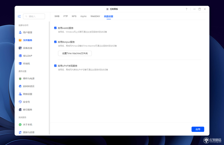Toggle the 启用Bonjour服务 checkbox
The image size is (224, 145).
55,42
